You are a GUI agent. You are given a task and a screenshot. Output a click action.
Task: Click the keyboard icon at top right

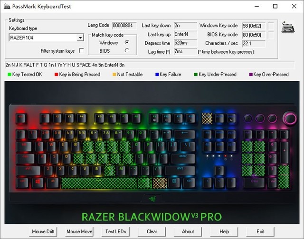pos(288,27)
